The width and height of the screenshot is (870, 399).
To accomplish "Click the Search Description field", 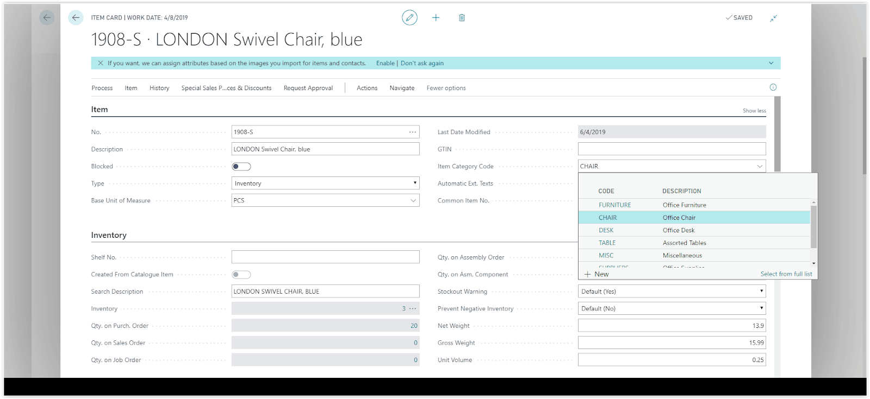I will 325,292.
